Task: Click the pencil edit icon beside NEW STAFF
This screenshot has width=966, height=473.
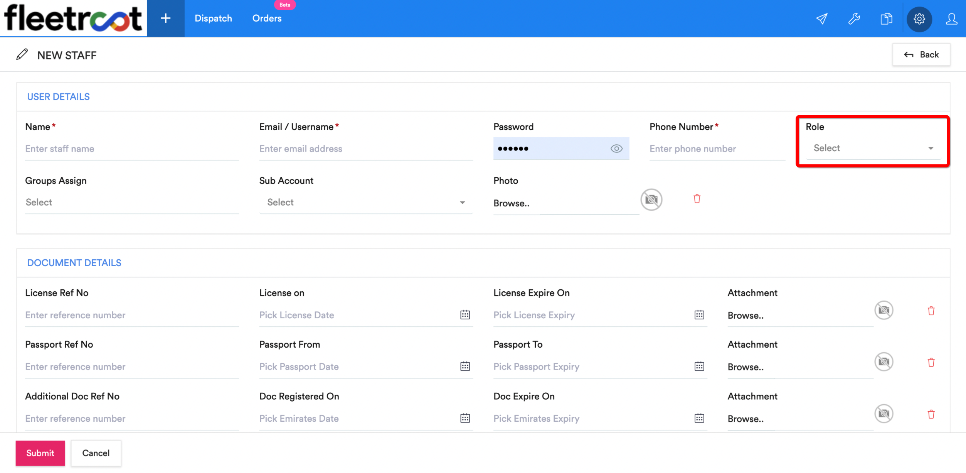Action: point(22,54)
